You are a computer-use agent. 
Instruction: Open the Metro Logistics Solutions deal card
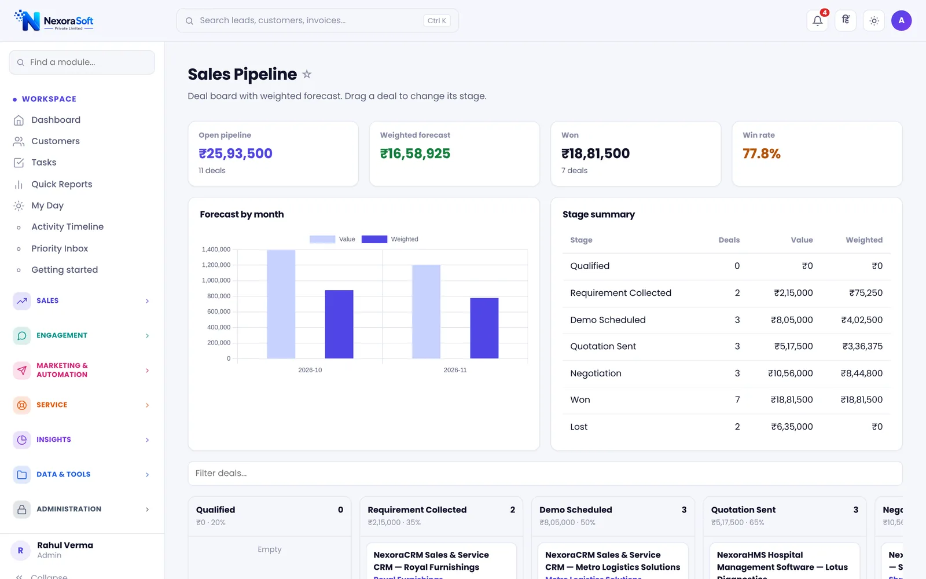pos(613,561)
